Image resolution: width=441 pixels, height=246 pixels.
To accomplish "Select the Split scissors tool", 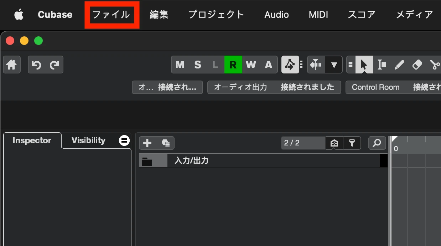I will click(x=435, y=65).
